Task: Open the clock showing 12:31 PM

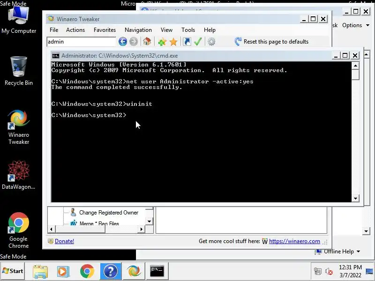Action: click(350, 271)
